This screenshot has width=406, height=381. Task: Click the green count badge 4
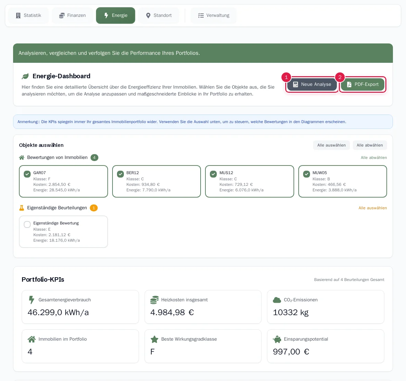point(94,158)
